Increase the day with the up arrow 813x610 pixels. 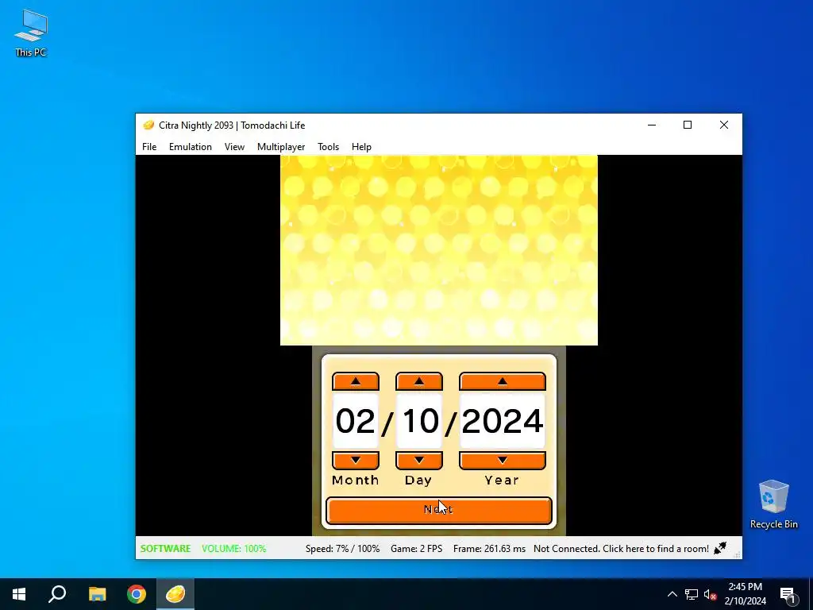(419, 381)
